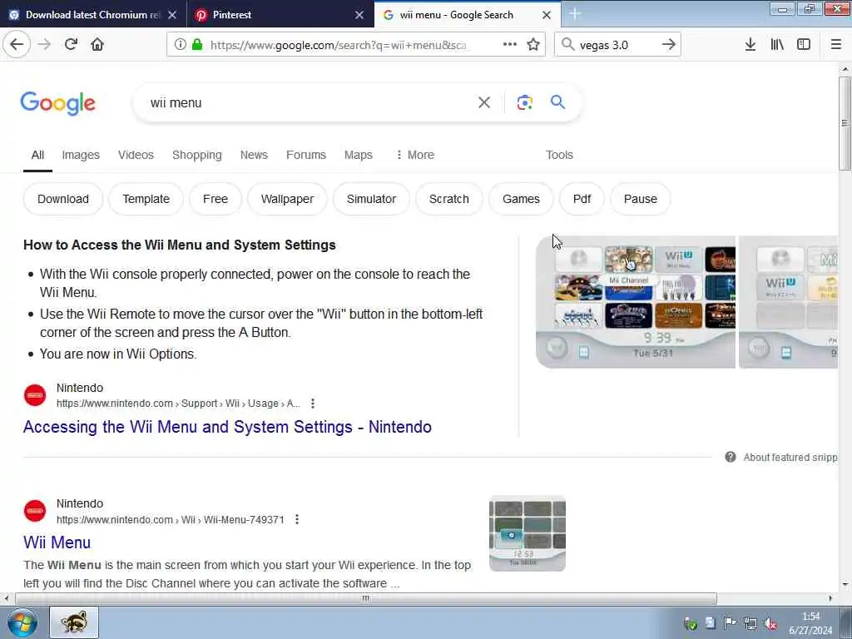
Task: Open the search Tools options
Action: point(559,155)
